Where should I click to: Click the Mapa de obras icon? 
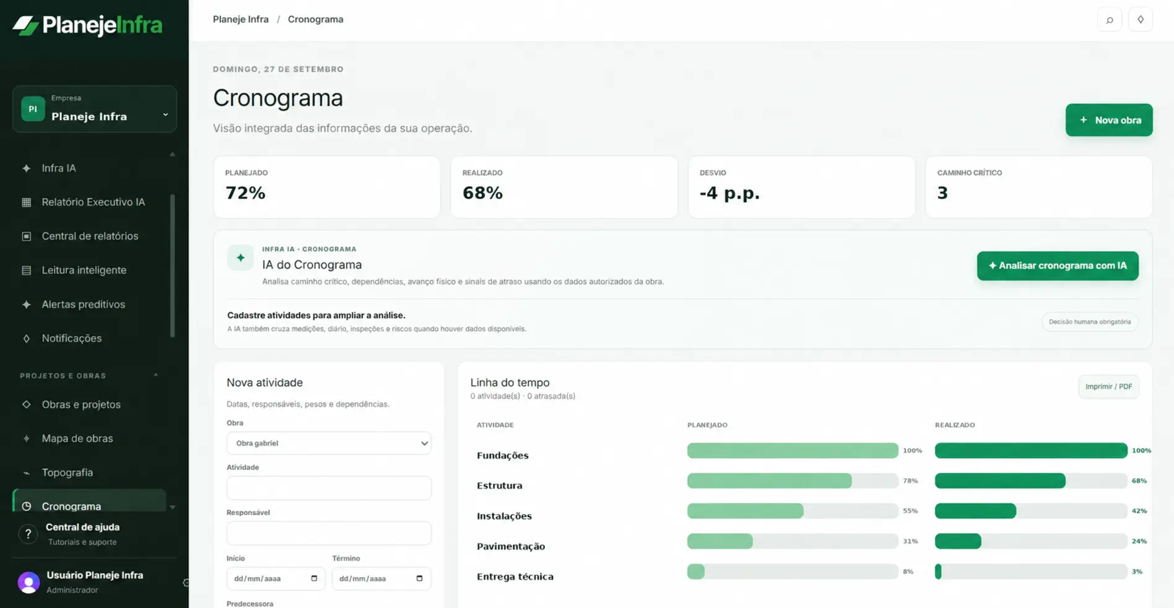(x=26, y=438)
